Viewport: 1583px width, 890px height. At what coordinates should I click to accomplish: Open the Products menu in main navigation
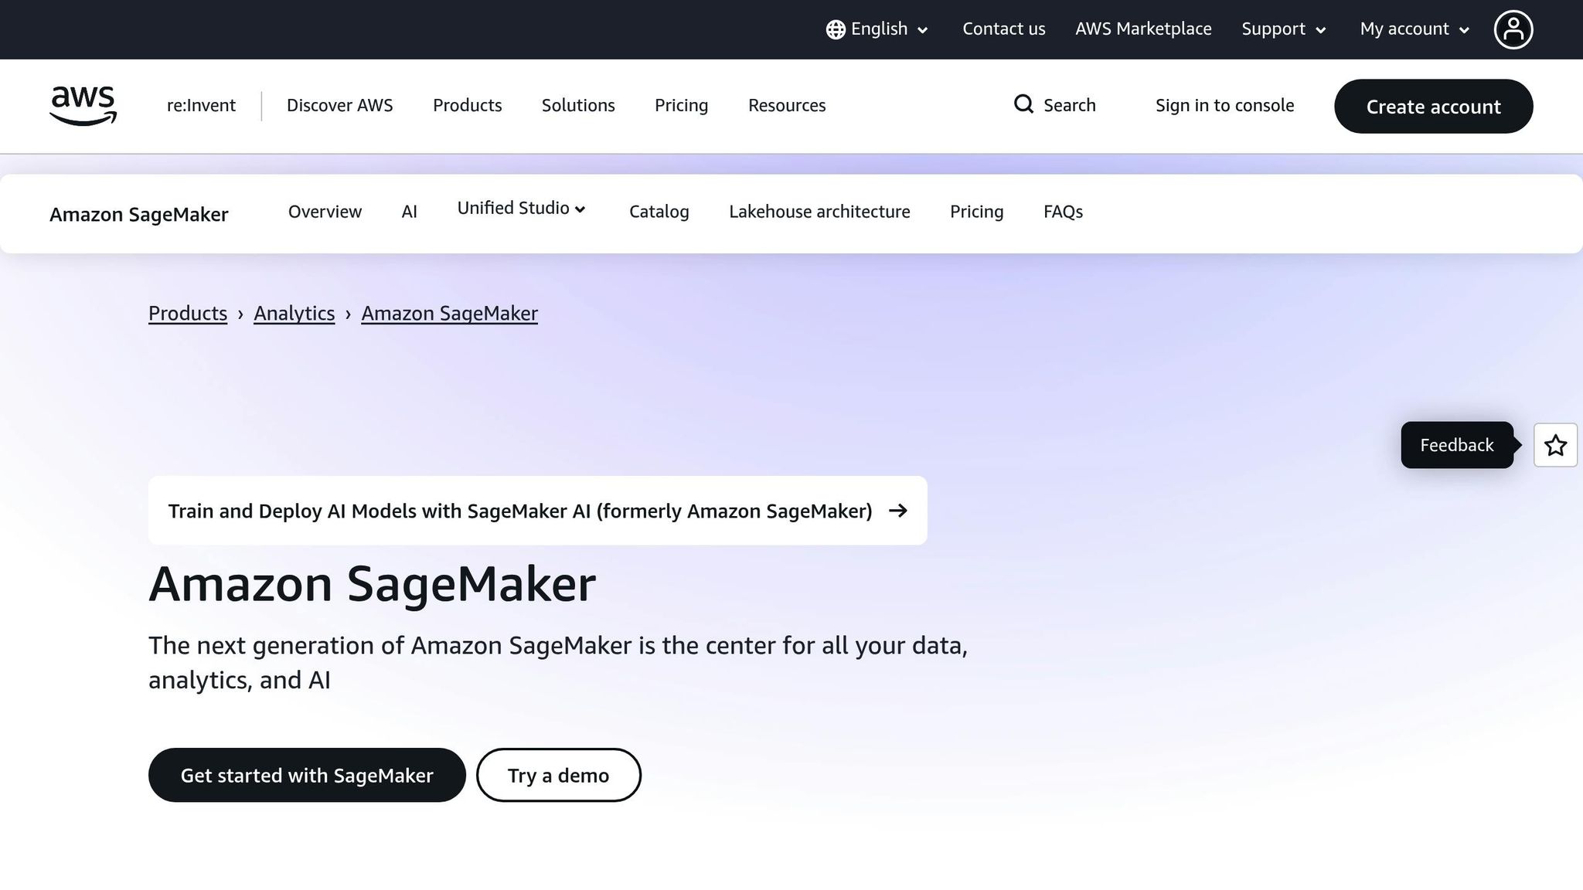[467, 105]
